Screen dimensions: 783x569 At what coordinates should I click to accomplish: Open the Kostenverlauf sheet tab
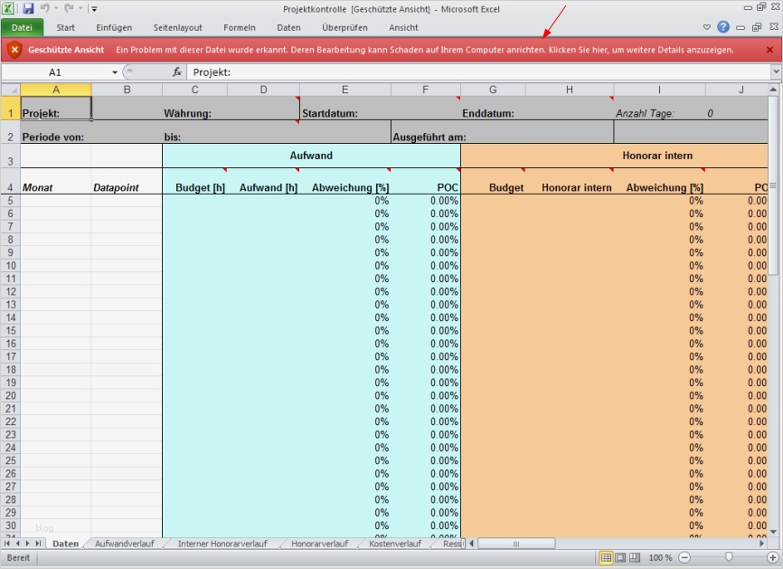point(395,544)
